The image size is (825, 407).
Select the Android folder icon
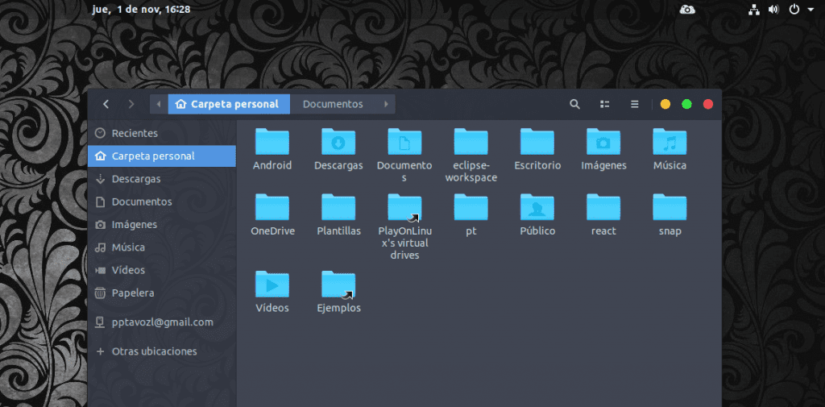272,143
